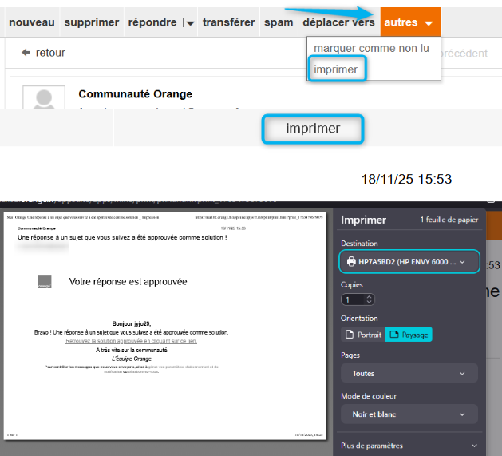This screenshot has height=456, width=502.
Task: Select imprimer in the autres dropdown menu
Action: coord(336,70)
